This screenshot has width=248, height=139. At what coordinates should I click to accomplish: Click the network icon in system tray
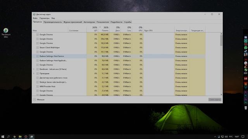[222, 137]
